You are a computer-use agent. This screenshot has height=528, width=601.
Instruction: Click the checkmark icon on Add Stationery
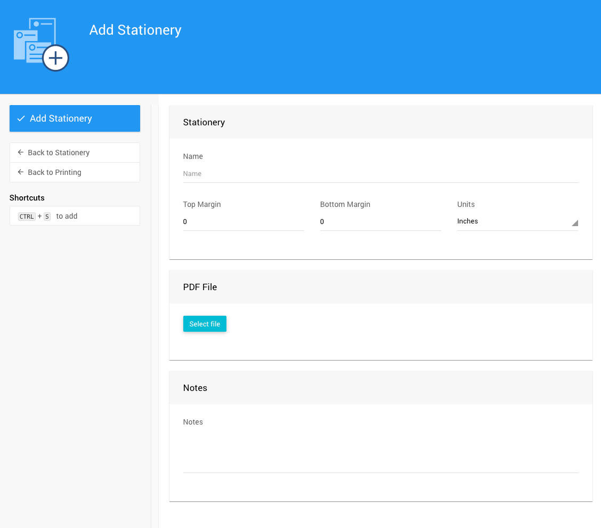coord(21,118)
